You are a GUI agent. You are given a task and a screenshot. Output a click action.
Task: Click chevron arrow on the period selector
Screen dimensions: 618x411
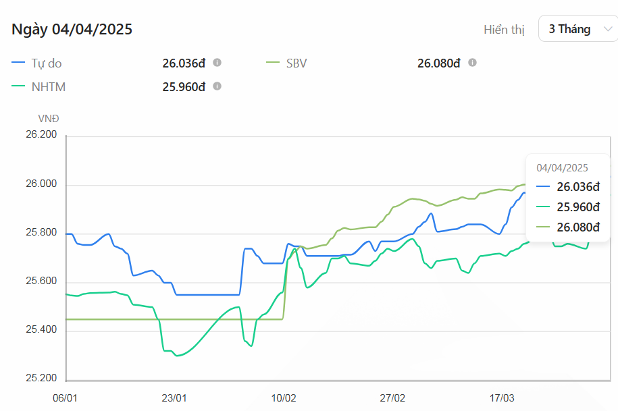coord(607,29)
